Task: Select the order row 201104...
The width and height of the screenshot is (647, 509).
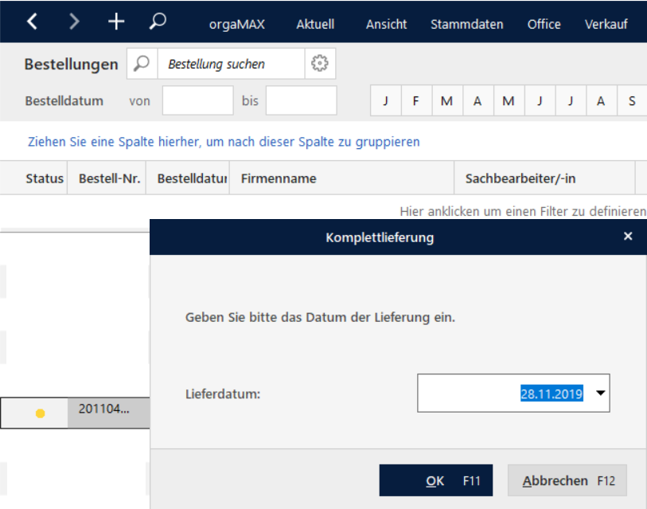Action: click(x=75, y=413)
